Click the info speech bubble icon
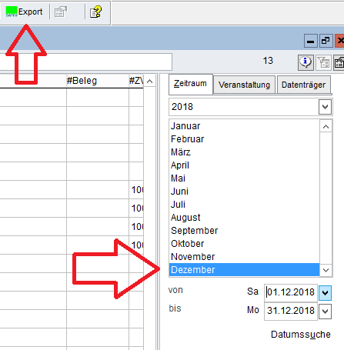 [x=306, y=62]
